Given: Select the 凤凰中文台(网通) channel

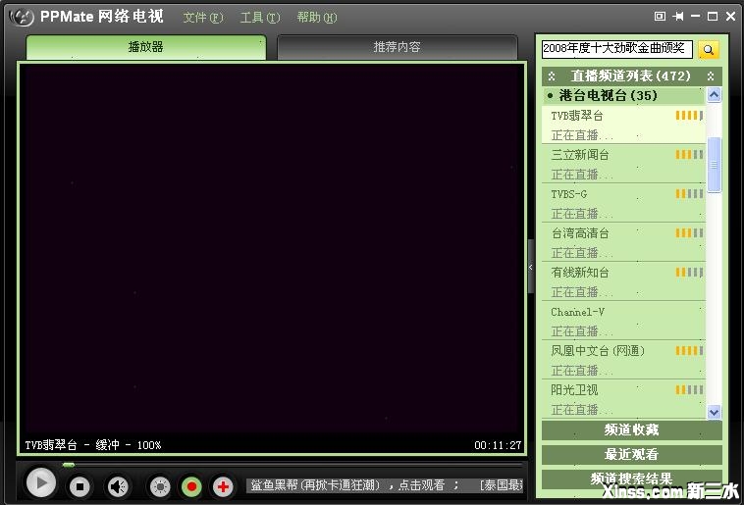Looking at the screenshot, I should (623, 360).
